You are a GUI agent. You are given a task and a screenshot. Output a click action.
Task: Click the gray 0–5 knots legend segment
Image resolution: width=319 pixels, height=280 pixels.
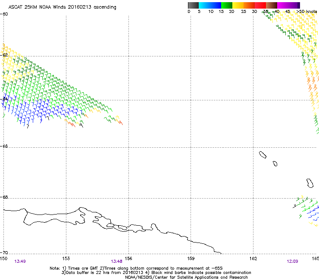193,5
